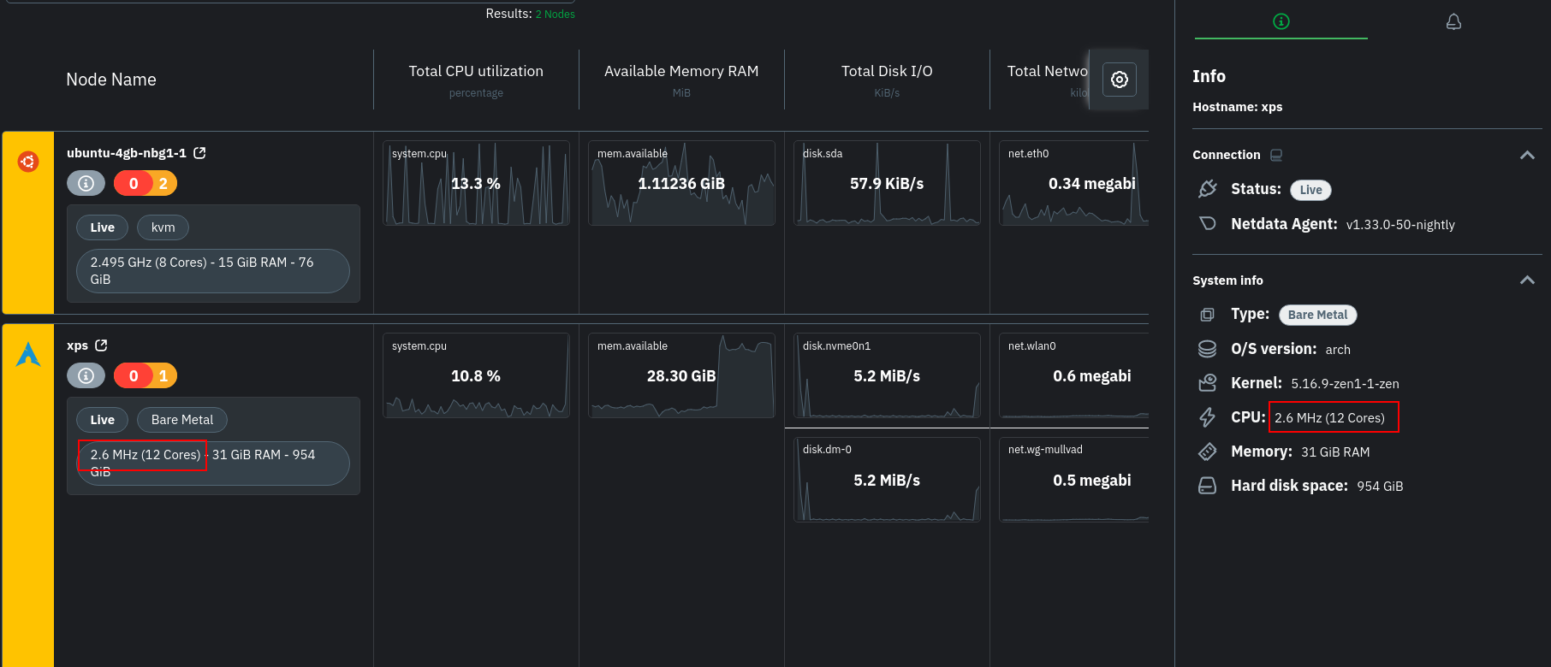Click the Live status pill in Info panel

coord(1310,190)
